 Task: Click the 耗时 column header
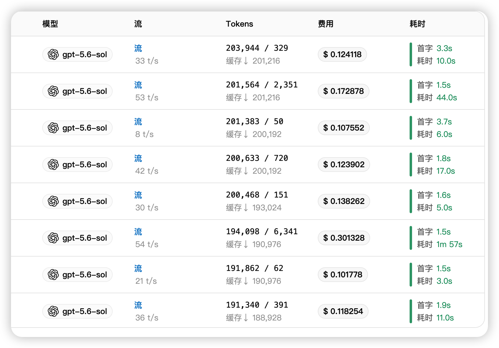point(418,24)
